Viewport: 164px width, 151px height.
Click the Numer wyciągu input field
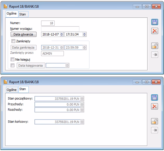(x=60, y=29)
